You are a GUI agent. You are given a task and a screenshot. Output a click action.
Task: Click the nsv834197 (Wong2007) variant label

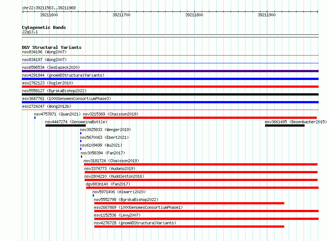[x=44, y=60]
